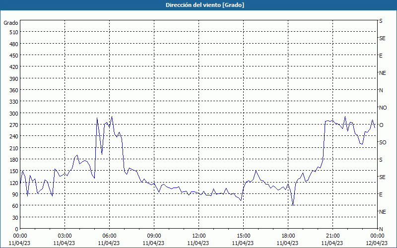Click the wind dip near 18:20

[x=293, y=205]
